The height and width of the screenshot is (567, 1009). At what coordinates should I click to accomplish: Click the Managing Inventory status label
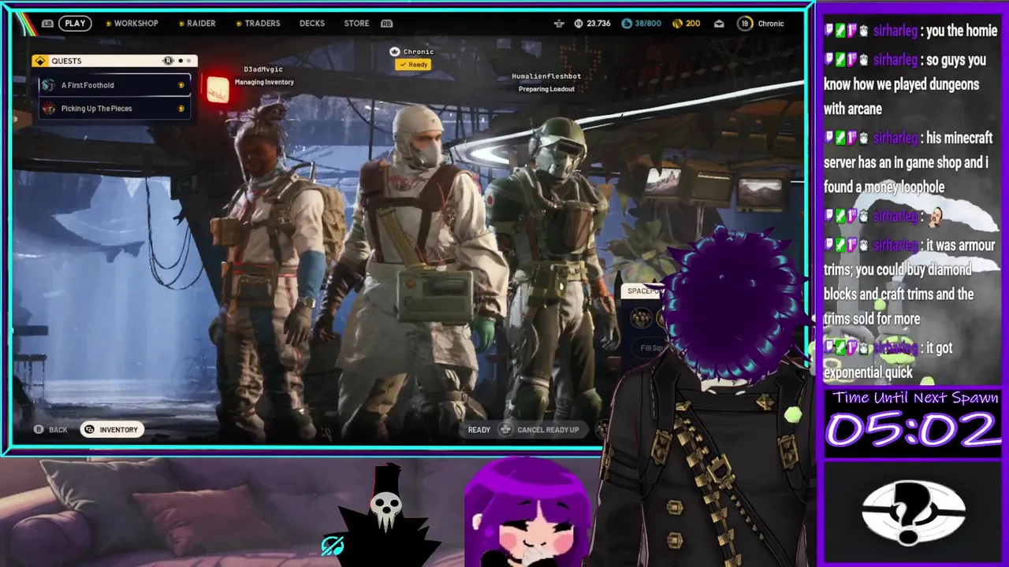click(264, 82)
